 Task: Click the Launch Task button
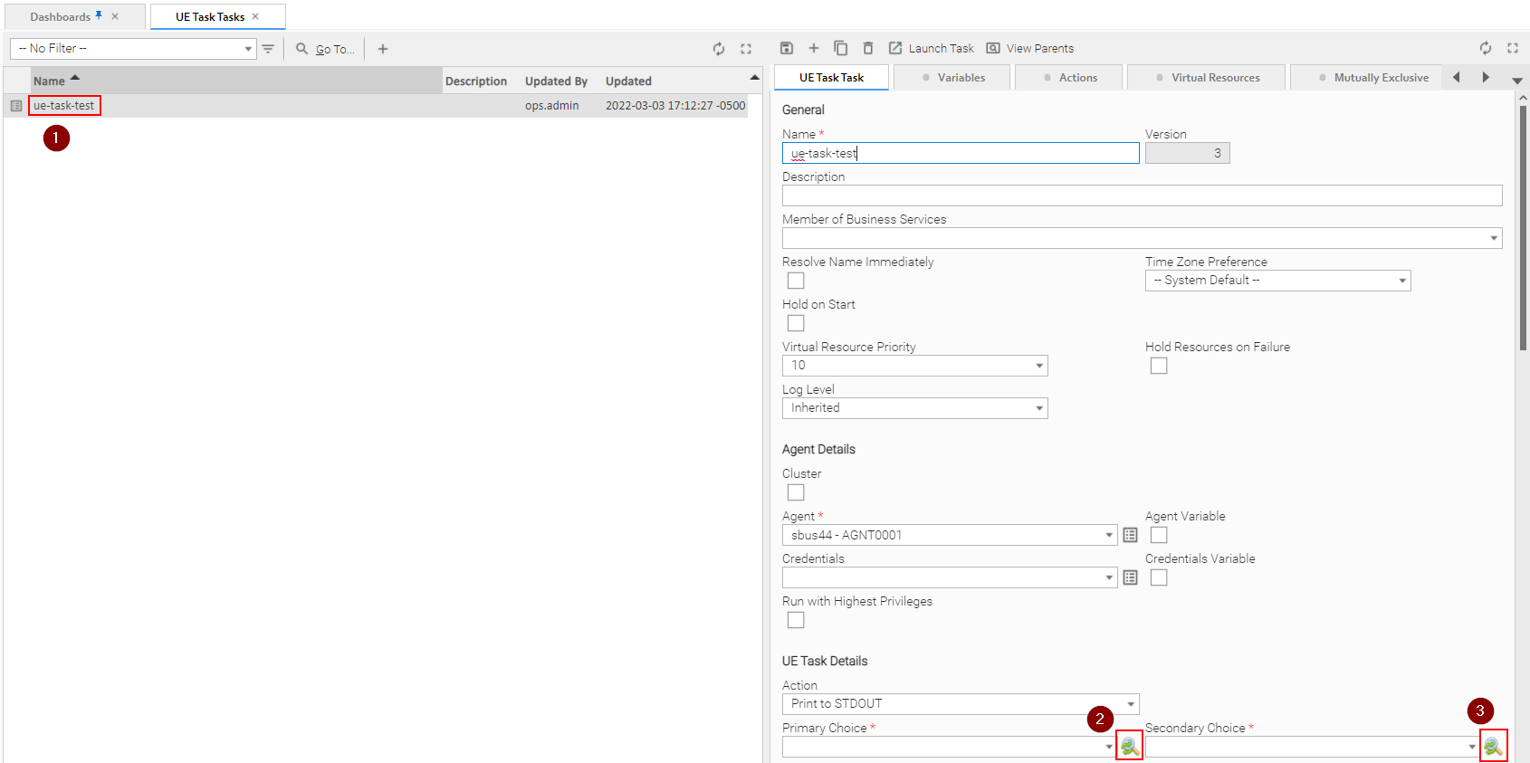932,49
